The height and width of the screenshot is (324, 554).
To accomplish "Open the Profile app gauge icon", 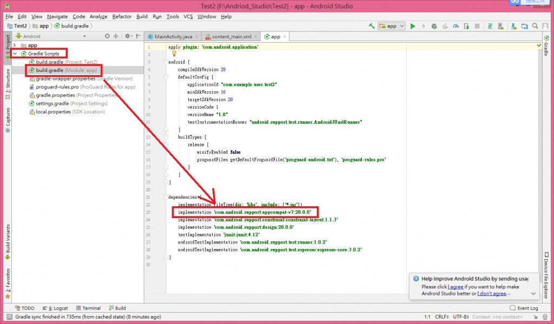I will point(456,26).
